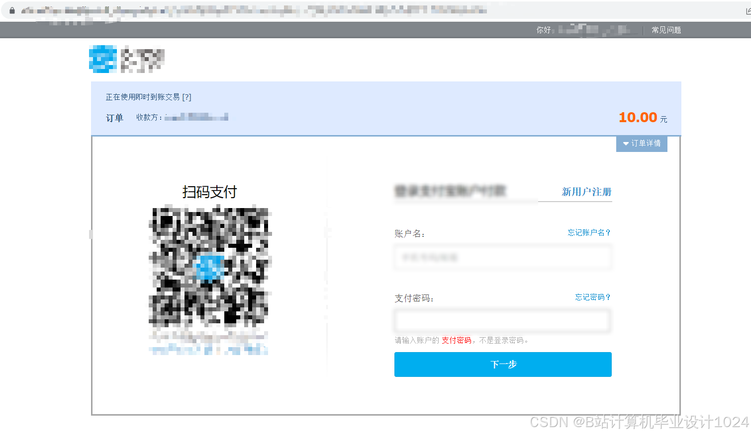751x435 pixels.
Task: Click the 收款方 label
Action: (x=149, y=118)
